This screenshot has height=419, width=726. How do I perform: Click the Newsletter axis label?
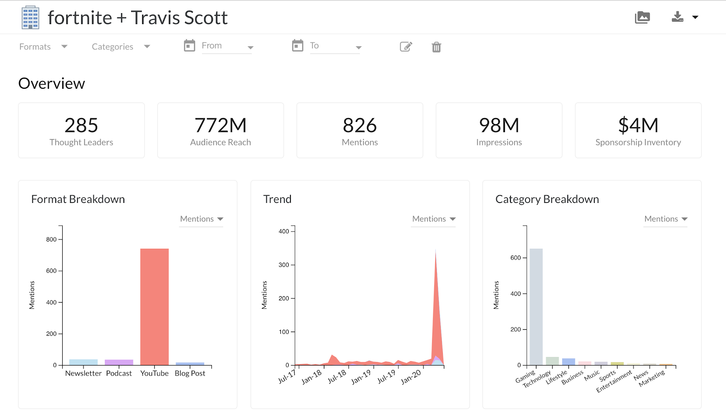click(83, 373)
